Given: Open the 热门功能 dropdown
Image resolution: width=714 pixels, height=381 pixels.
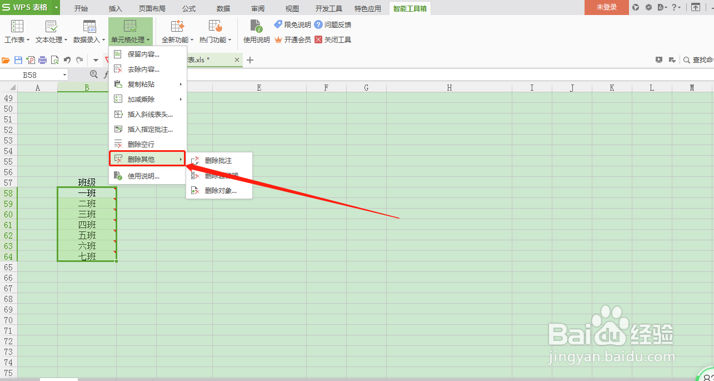Looking at the screenshot, I should pos(215,32).
